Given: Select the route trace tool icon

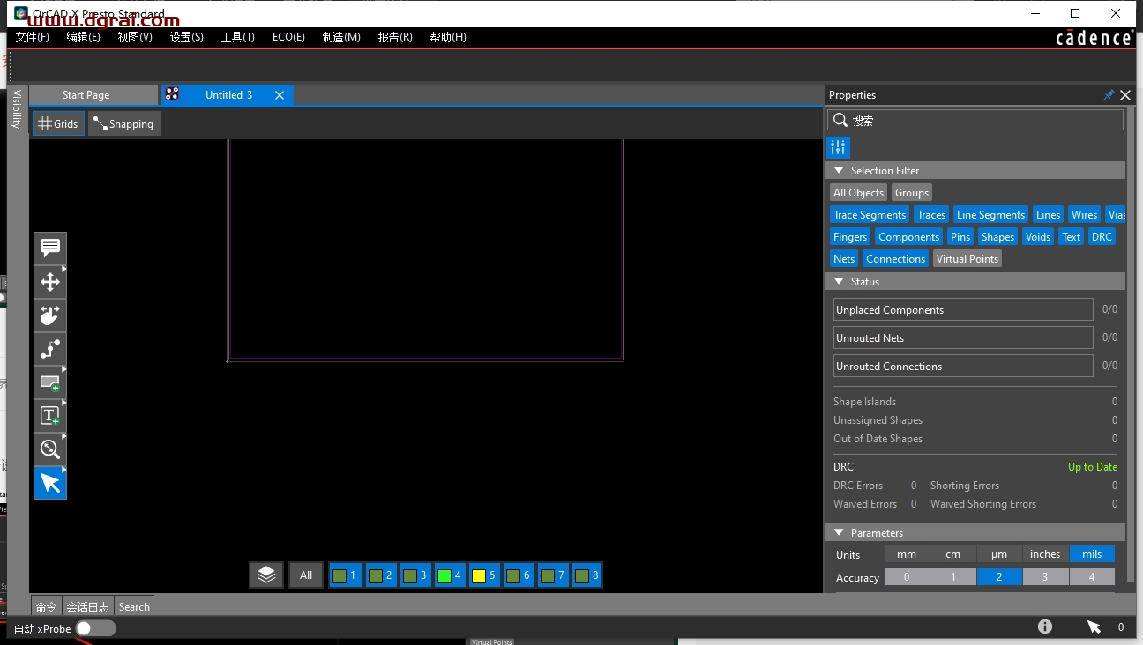Looking at the screenshot, I should 50,349.
